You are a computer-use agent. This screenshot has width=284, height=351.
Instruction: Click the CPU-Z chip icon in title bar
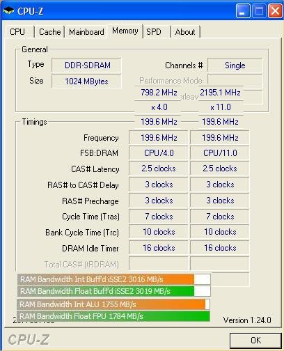tap(8, 10)
